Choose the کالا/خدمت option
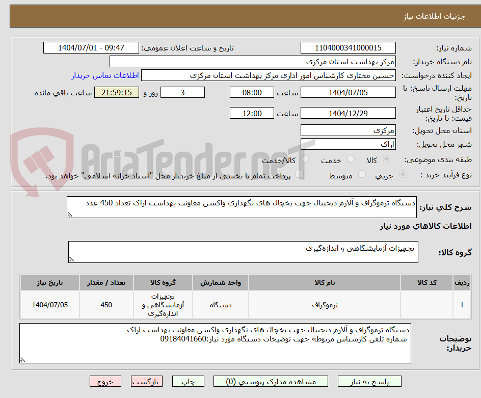The width and height of the screenshot is (481, 398). (x=305, y=158)
